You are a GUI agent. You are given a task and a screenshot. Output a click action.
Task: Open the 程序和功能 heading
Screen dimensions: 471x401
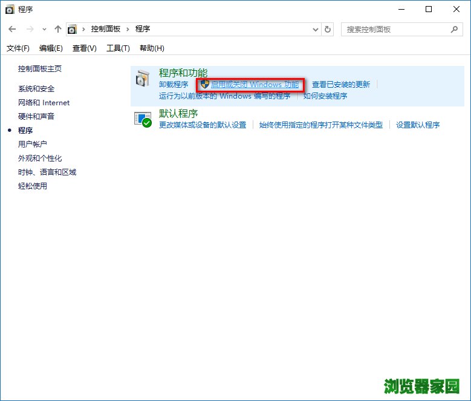point(183,73)
